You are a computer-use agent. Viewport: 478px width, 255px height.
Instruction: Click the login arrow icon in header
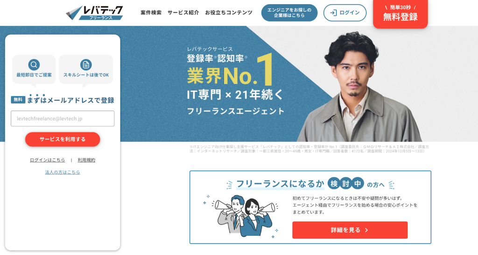[333, 13]
